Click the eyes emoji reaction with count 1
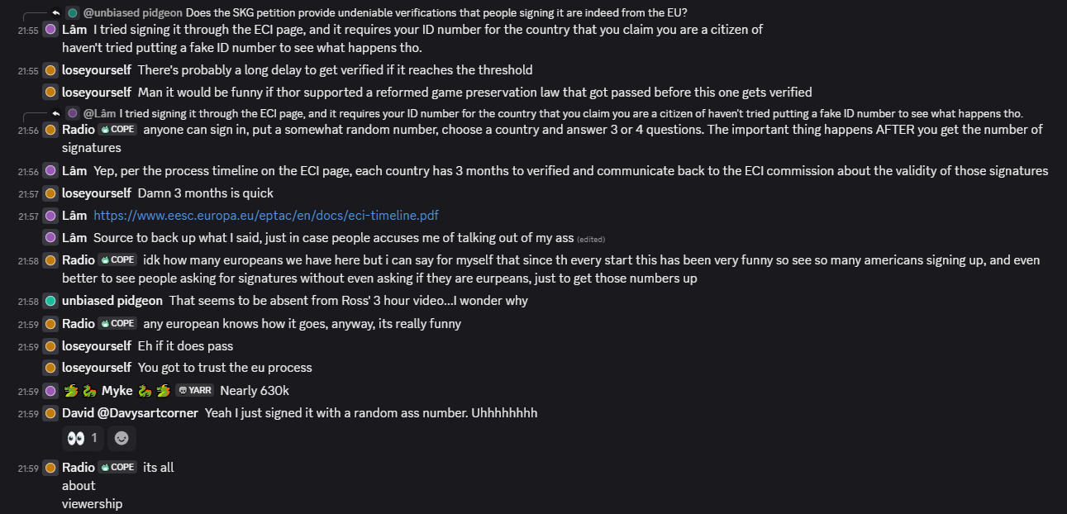The image size is (1067, 514). click(82, 437)
